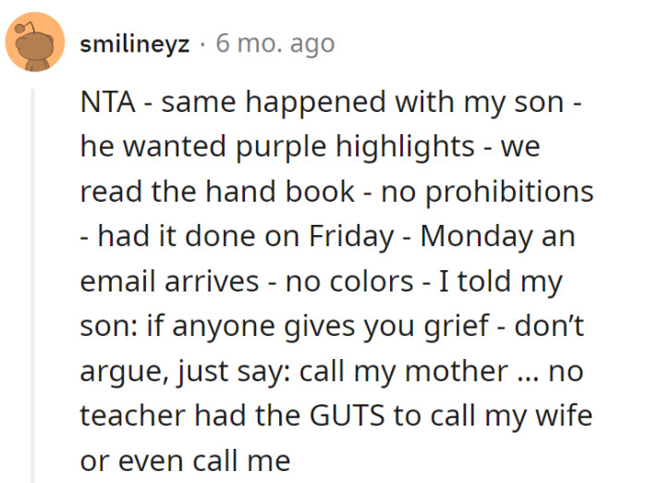This screenshot has height=483, width=647.
Task: Click the phrase "call my mother" in the comment
Action: click(x=404, y=370)
